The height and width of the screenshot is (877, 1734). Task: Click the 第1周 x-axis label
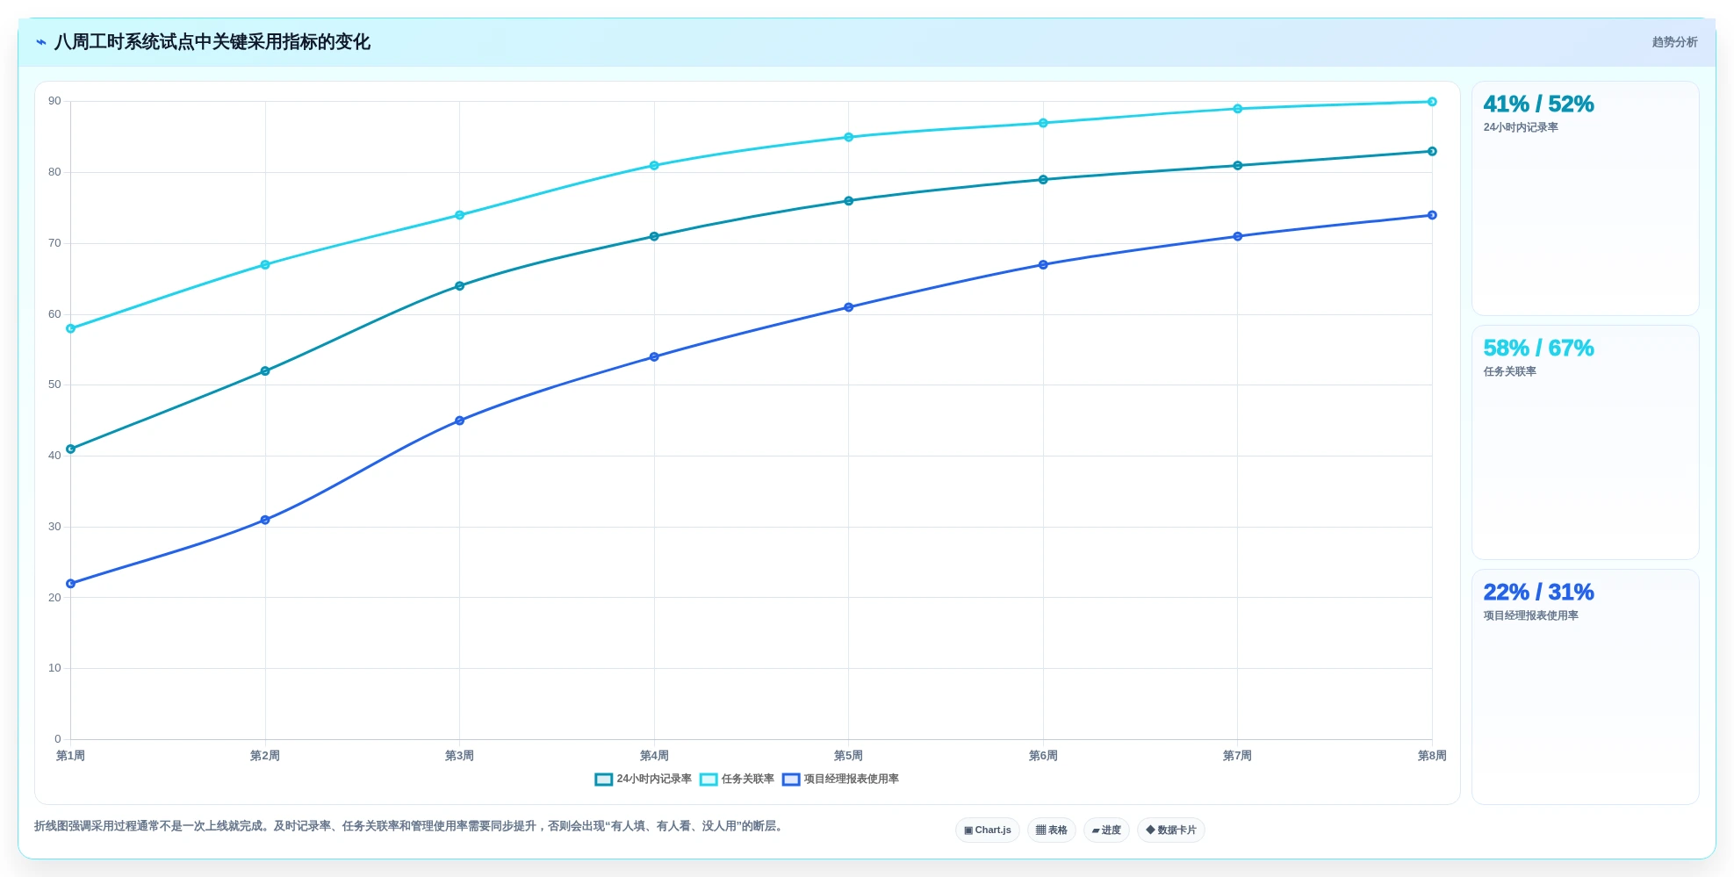71,756
